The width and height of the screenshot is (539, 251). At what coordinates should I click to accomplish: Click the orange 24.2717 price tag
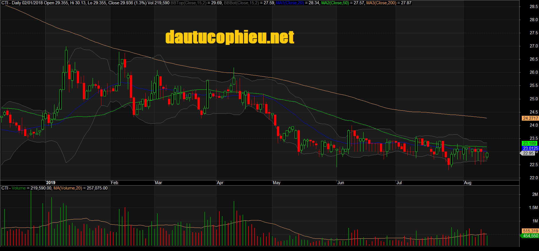point(530,118)
